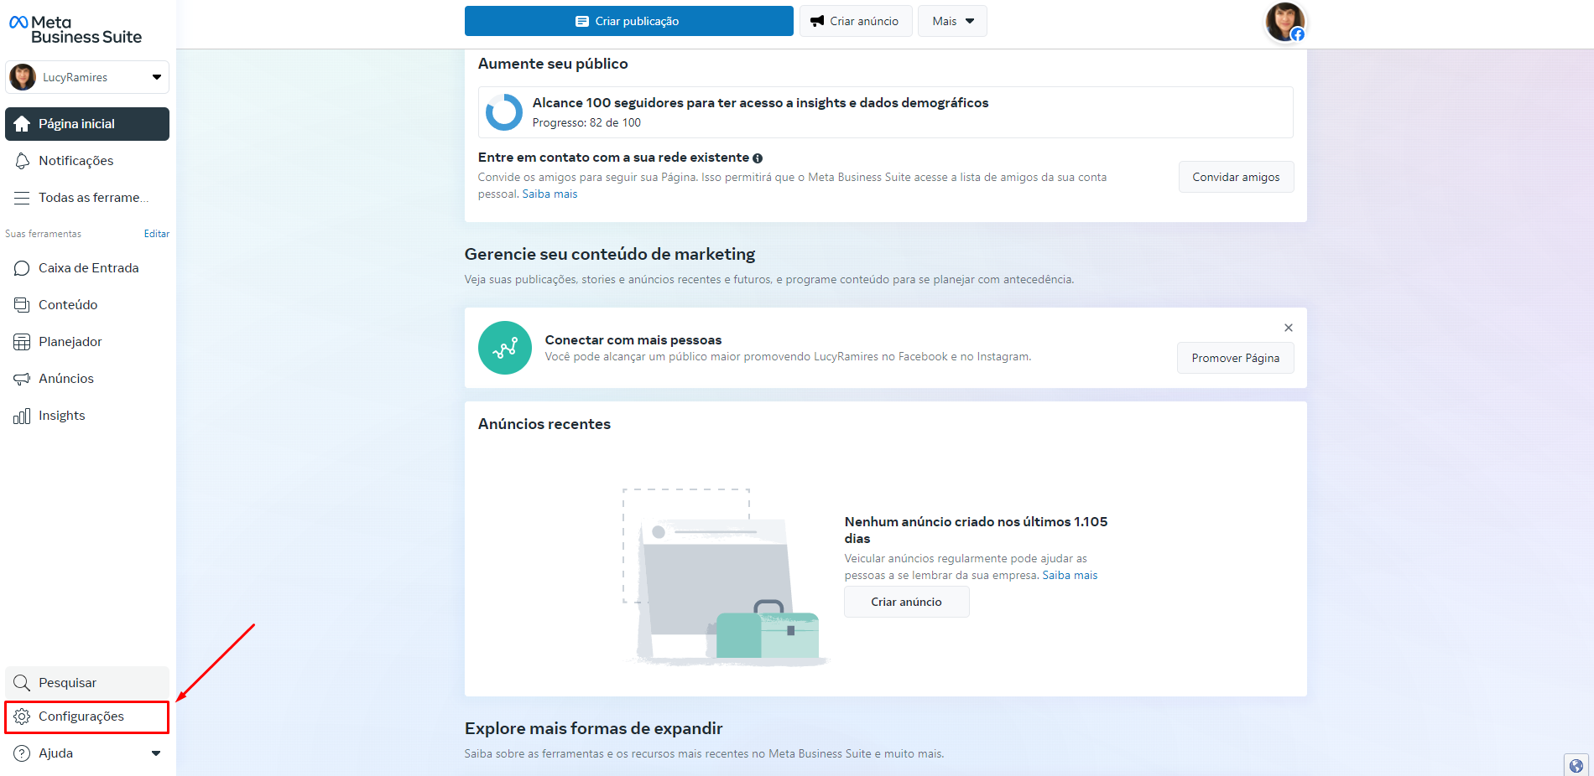This screenshot has height=776, width=1594.
Task: Click the profile avatar at top right
Action: point(1285,22)
